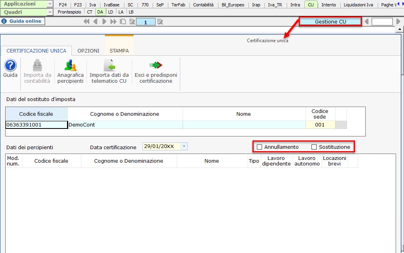Viewport: 404px width, 253px height.
Task: Click the info icon of Guida online
Action: coord(4,21)
